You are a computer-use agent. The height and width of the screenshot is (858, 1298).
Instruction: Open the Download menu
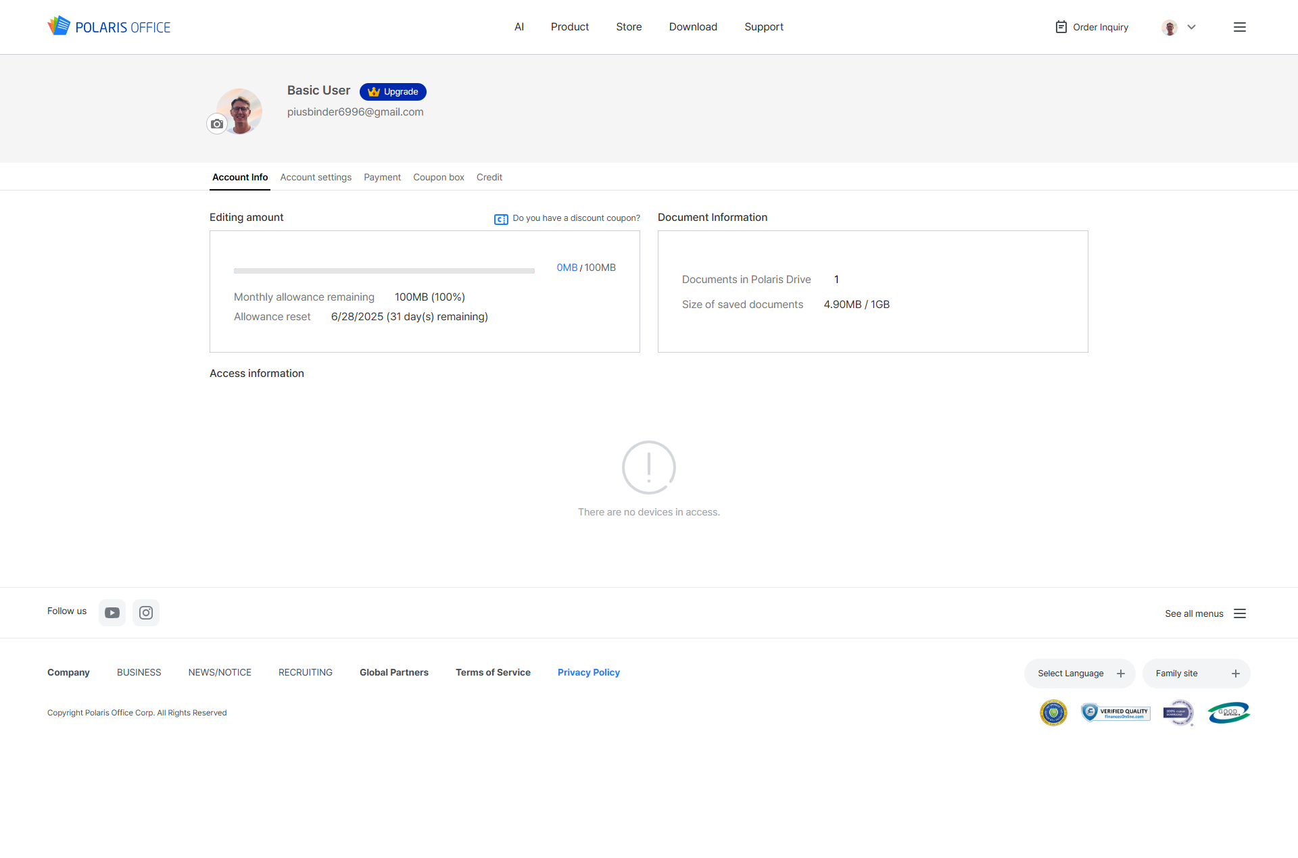[x=693, y=27]
